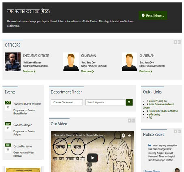Open the Choose Department dropdown

67,103
